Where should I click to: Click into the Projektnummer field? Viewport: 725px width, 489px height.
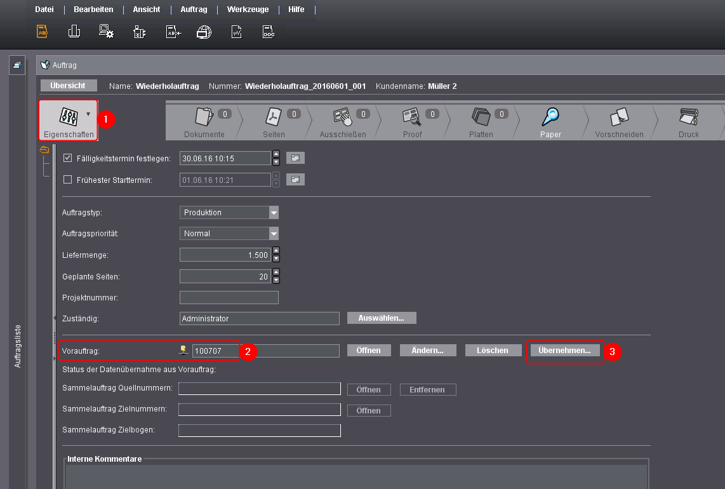tap(229, 297)
